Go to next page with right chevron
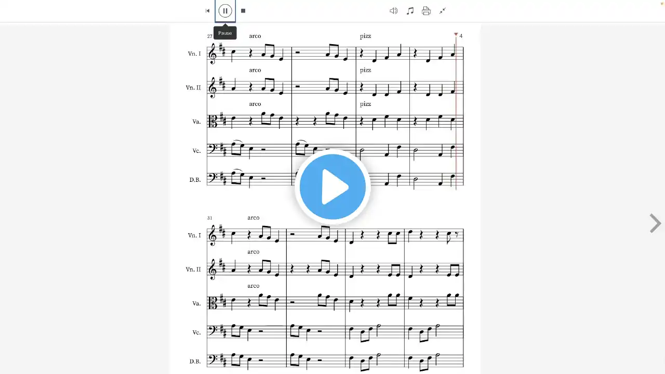 click(x=655, y=223)
